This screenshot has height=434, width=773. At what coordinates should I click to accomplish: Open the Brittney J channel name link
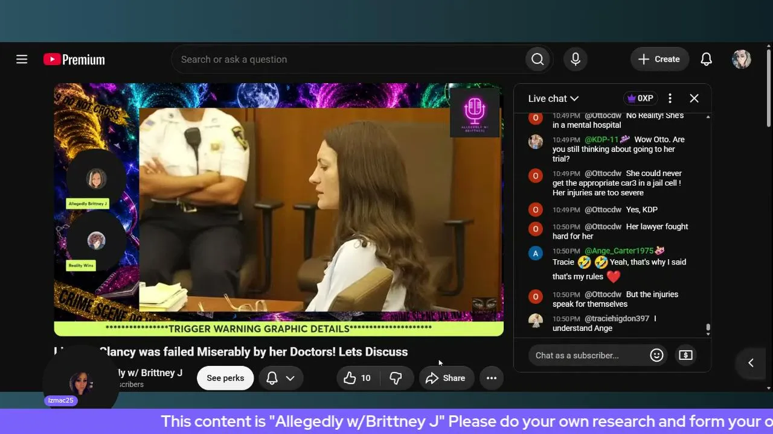click(x=150, y=373)
